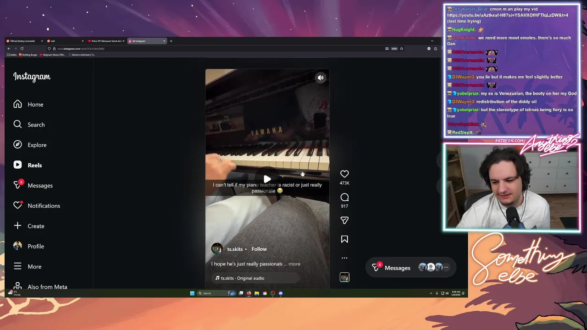Open a new browser tab

(x=171, y=41)
